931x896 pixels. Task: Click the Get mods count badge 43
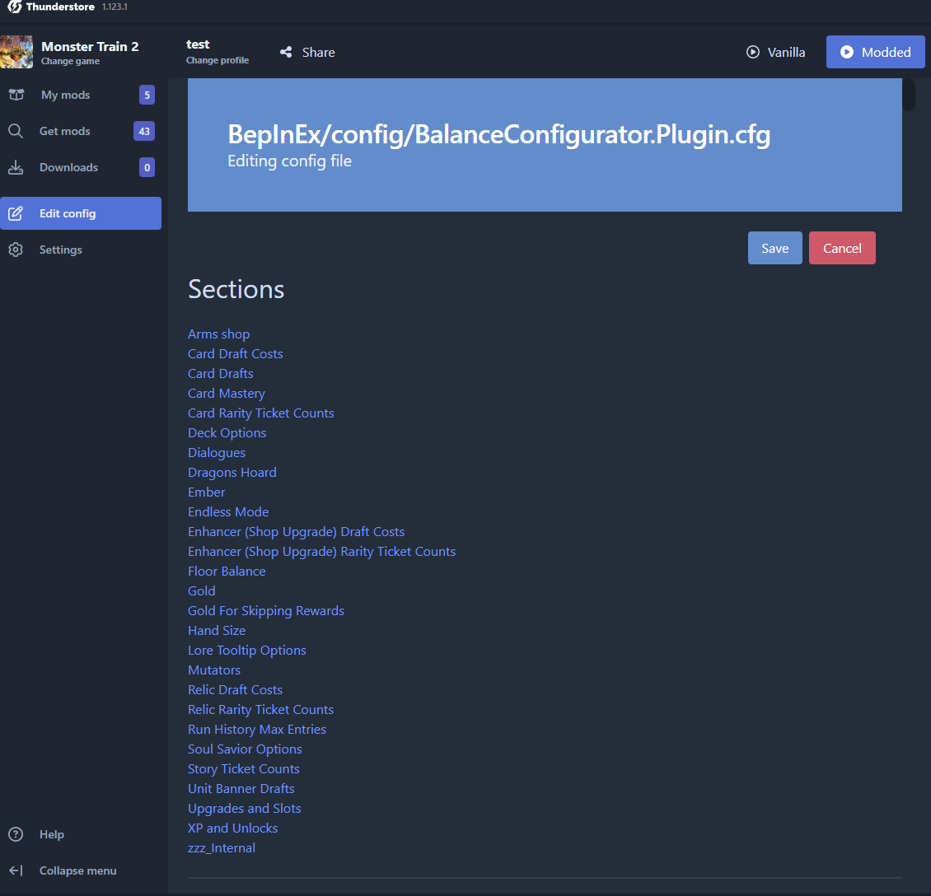(x=144, y=131)
